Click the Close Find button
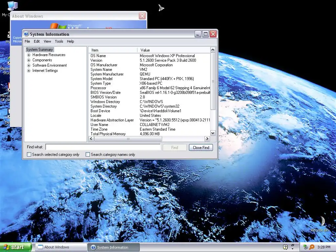Screen dimensions: 336x252 (x=201, y=147)
